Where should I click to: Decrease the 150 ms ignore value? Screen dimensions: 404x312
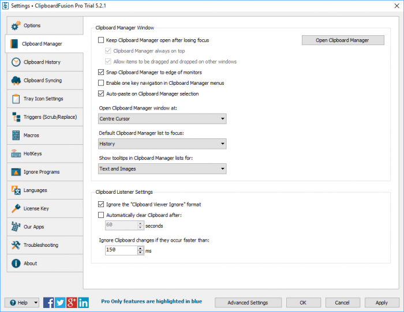coord(140,253)
